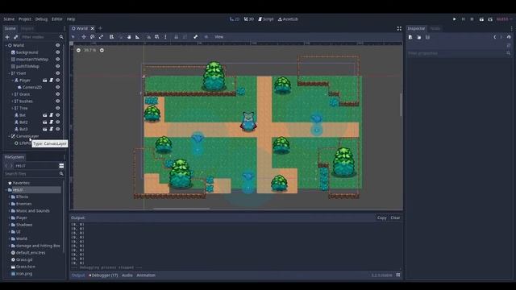The width and height of the screenshot is (516, 290).
Task: Pause the running scene
Action: tap(464, 19)
